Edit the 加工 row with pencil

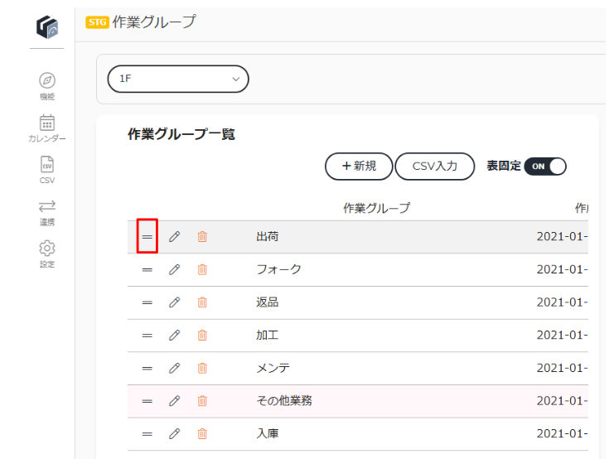174,335
